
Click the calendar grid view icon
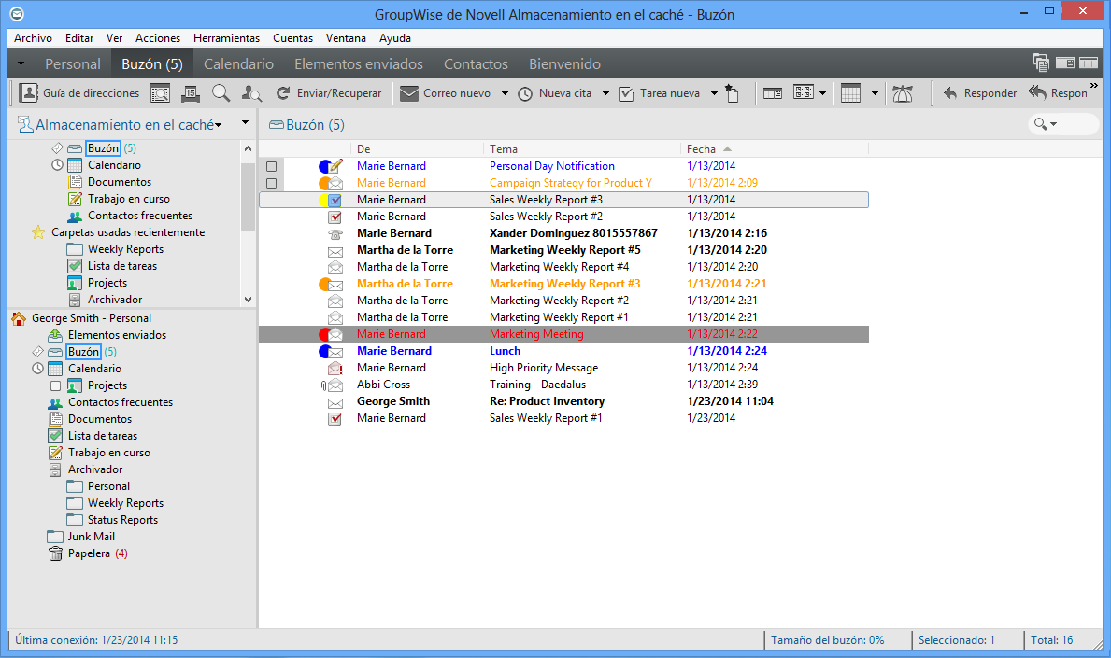(850, 93)
